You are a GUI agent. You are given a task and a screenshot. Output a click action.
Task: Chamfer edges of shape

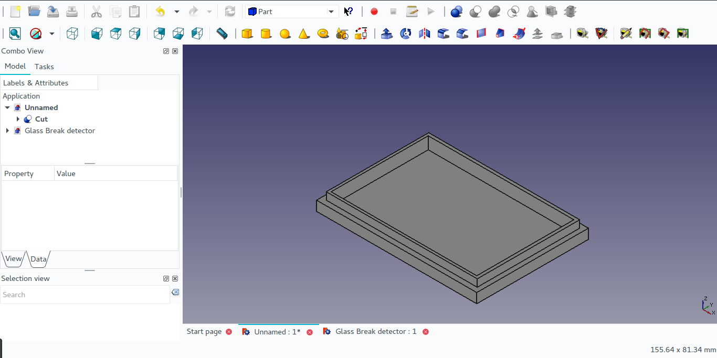(462, 34)
